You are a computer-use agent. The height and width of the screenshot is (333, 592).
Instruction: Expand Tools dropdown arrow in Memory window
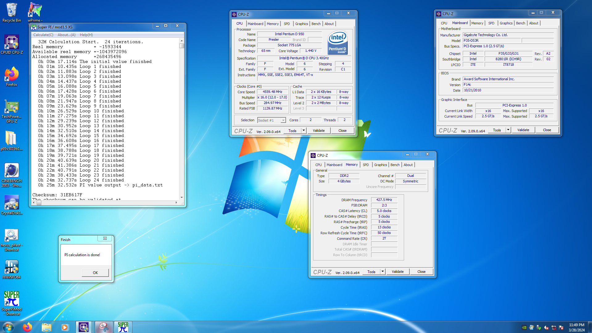(383, 272)
